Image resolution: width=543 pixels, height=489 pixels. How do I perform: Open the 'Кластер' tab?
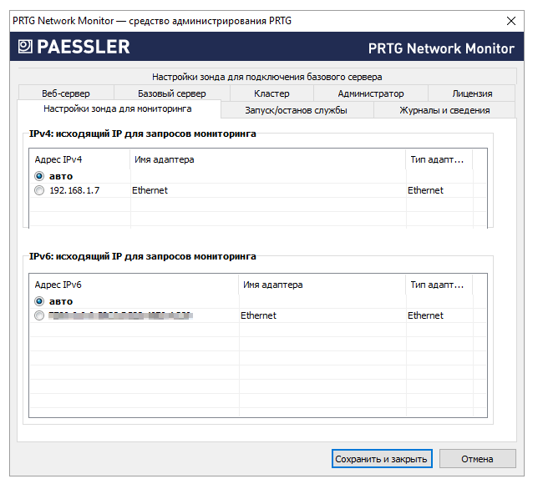point(271,93)
